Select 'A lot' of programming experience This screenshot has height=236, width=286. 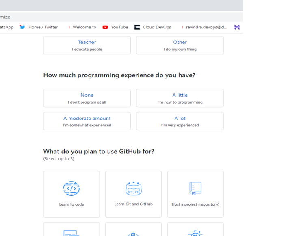point(180,121)
